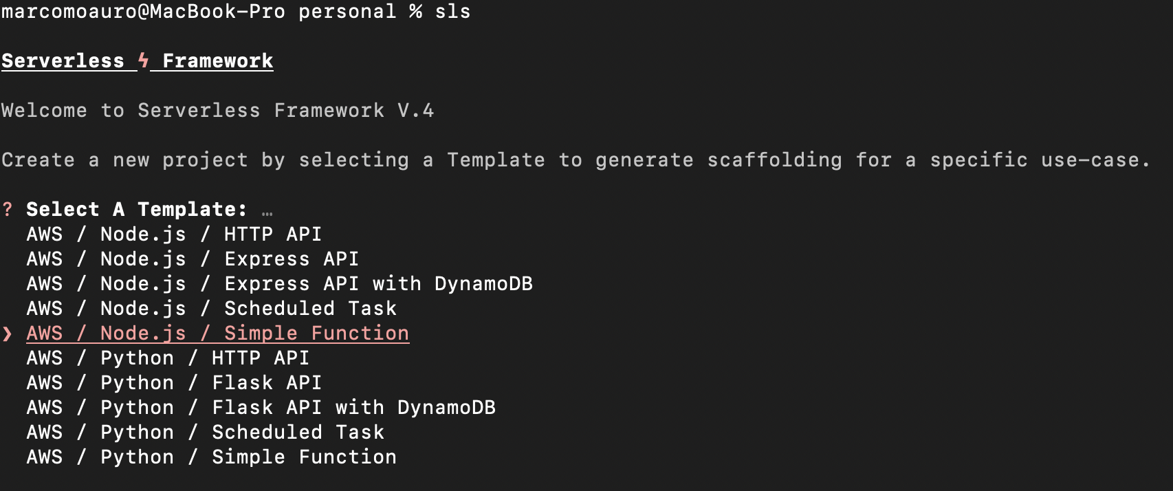Click the red selection arrow pointer
Viewport: 1173px width, 491px height.
click(x=7, y=334)
